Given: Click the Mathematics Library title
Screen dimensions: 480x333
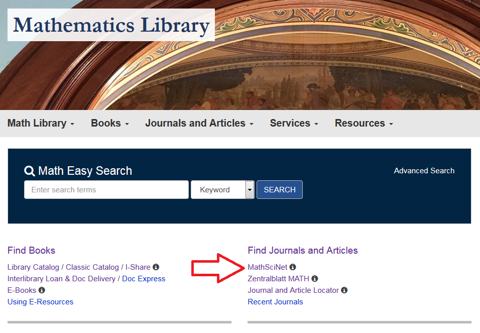Looking at the screenshot, I should [x=111, y=25].
